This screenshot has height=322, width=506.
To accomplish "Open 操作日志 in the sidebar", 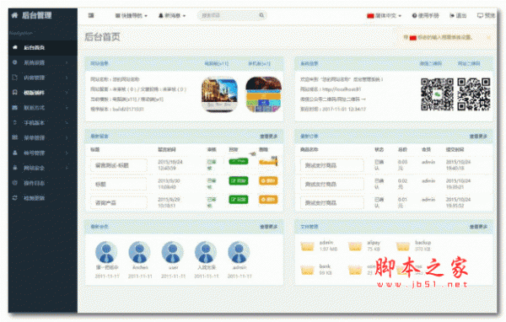I will (x=43, y=183).
